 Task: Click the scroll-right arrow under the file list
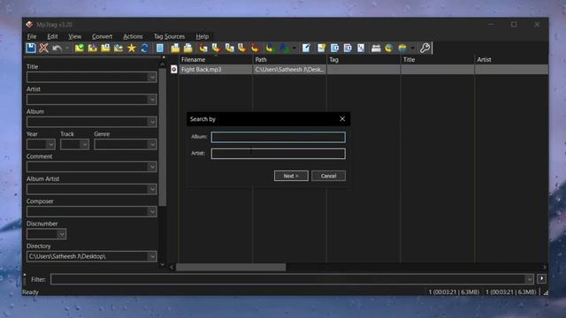point(545,267)
